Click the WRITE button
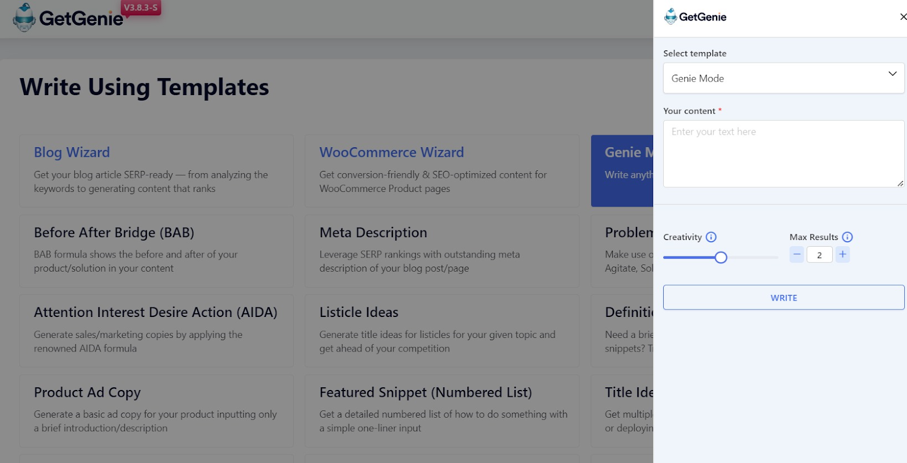 pos(783,298)
